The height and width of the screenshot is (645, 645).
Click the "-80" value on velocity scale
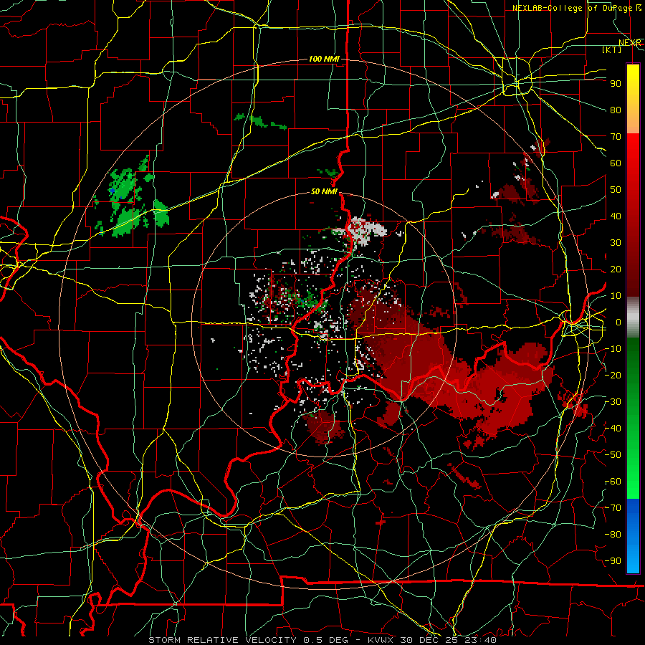click(613, 535)
